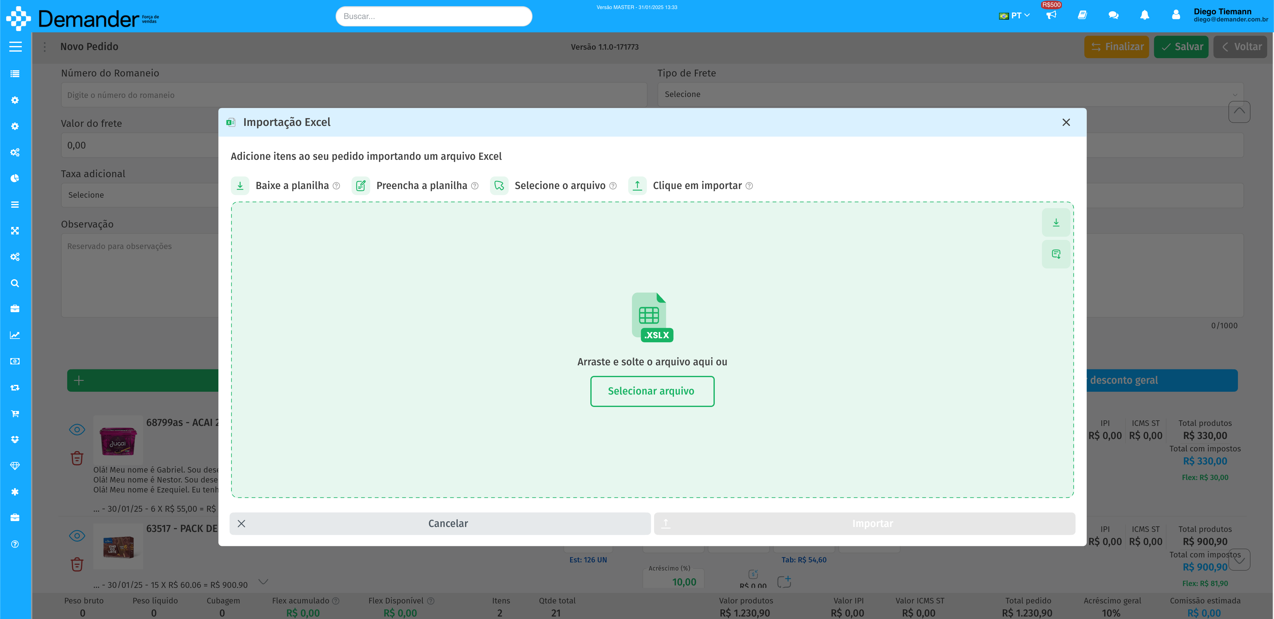Go back with the Voltar button
Viewport: 1274px width, 619px height.
coord(1240,47)
